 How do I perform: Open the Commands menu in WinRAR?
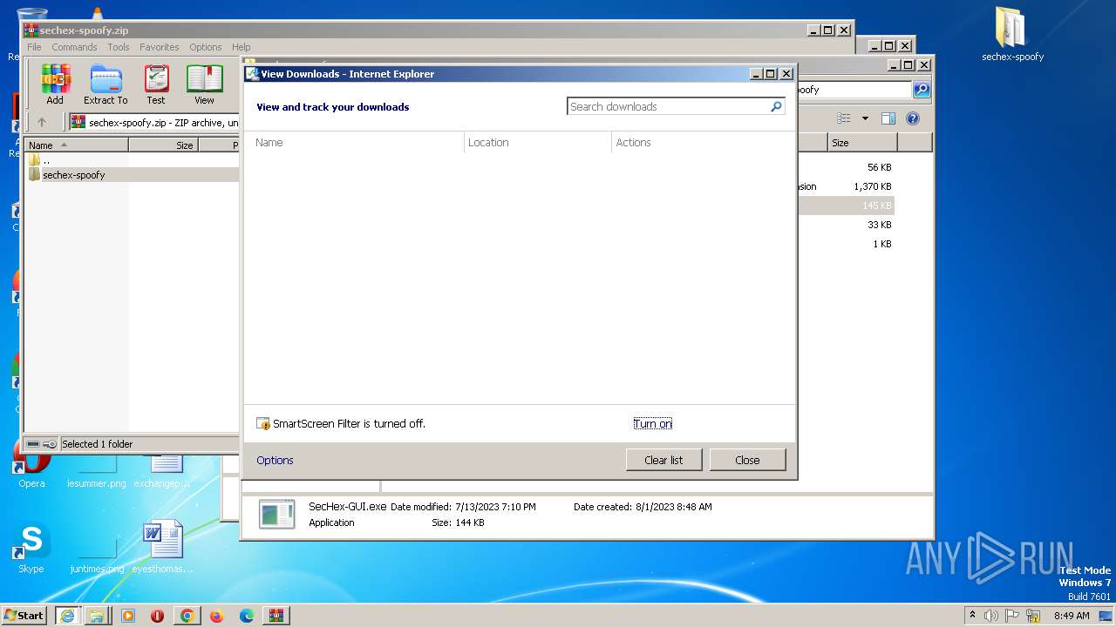point(74,47)
